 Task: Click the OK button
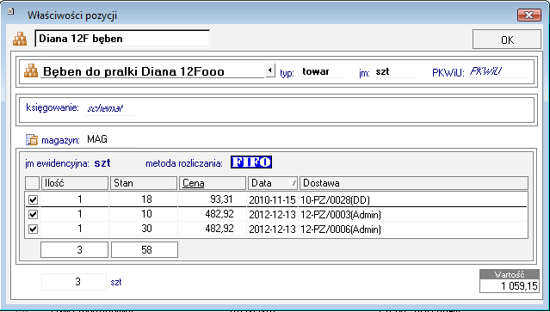point(507,40)
